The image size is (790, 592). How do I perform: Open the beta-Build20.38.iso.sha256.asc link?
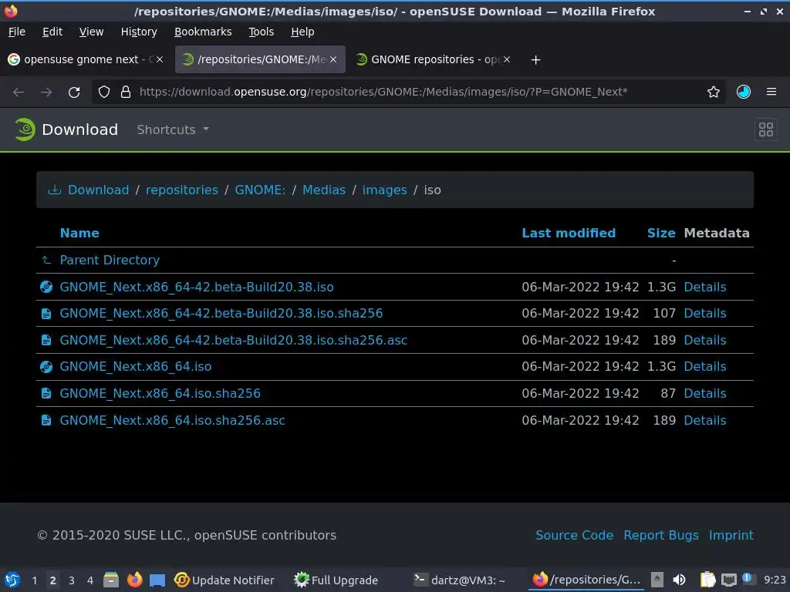click(233, 340)
